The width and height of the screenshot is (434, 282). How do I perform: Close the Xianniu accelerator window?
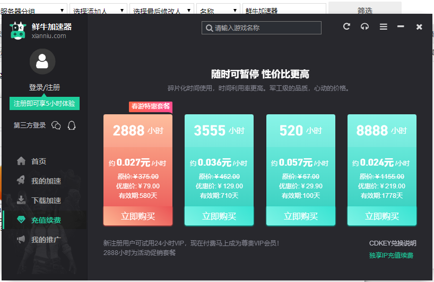[x=419, y=27]
